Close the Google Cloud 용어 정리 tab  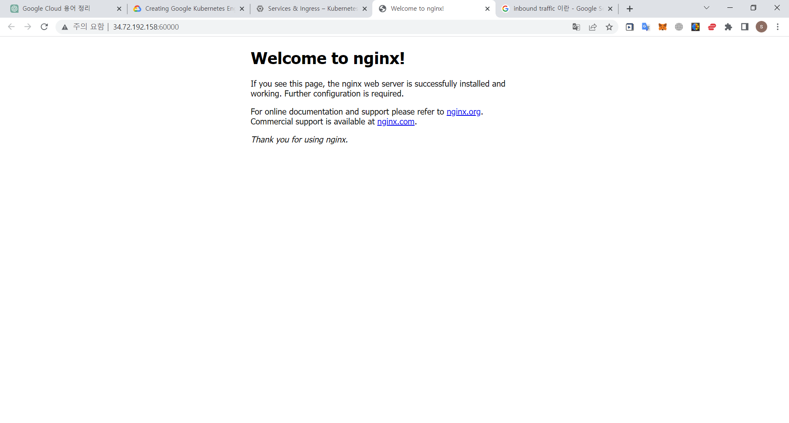[119, 9]
